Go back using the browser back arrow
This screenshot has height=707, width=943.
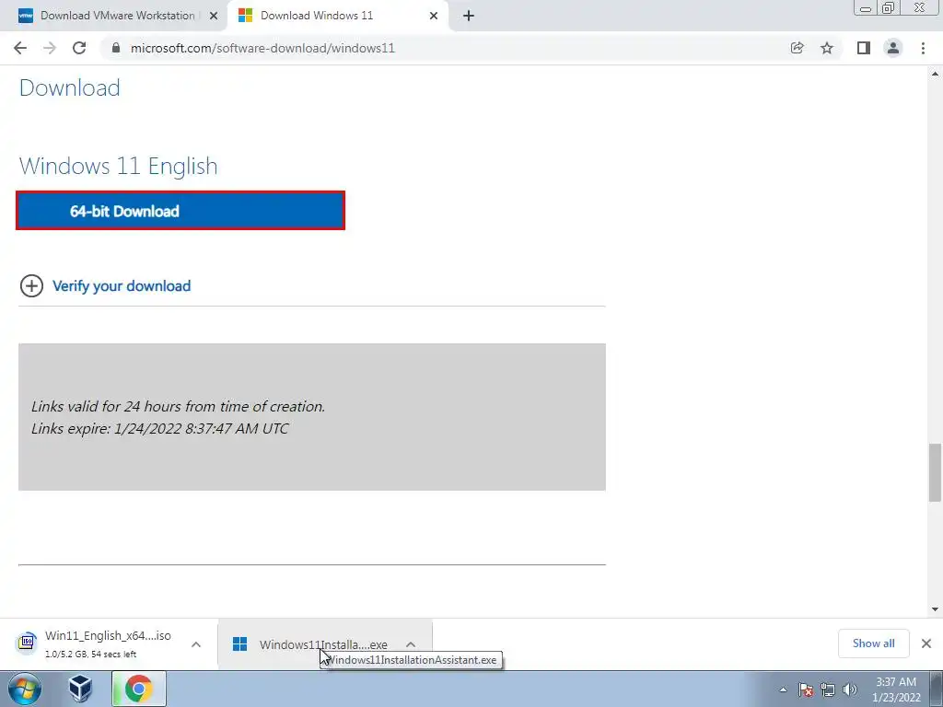[x=20, y=48]
